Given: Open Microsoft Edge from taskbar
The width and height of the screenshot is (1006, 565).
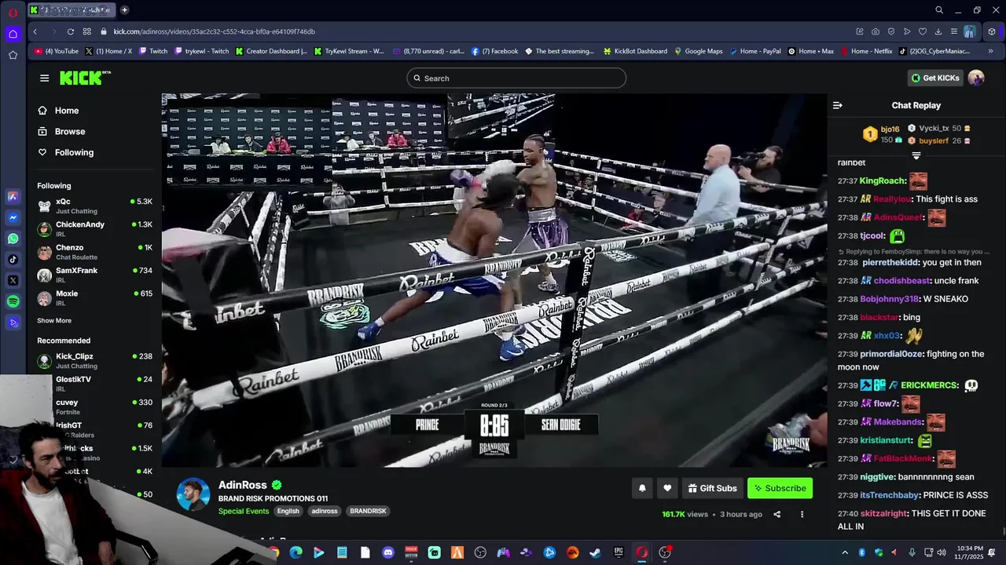Looking at the screenshot, I should click(296, 552).
